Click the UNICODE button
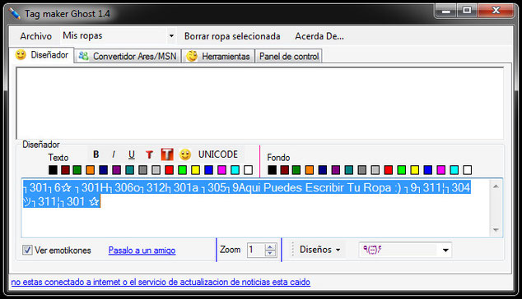The width and height of the screenshot is (522, 299). tap(218, 154)
